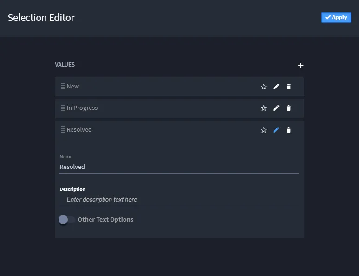Focus the Name field containing Resolved
Viewport: 359px width, 276px height.
pyautogui.click(x=179, y=167)
